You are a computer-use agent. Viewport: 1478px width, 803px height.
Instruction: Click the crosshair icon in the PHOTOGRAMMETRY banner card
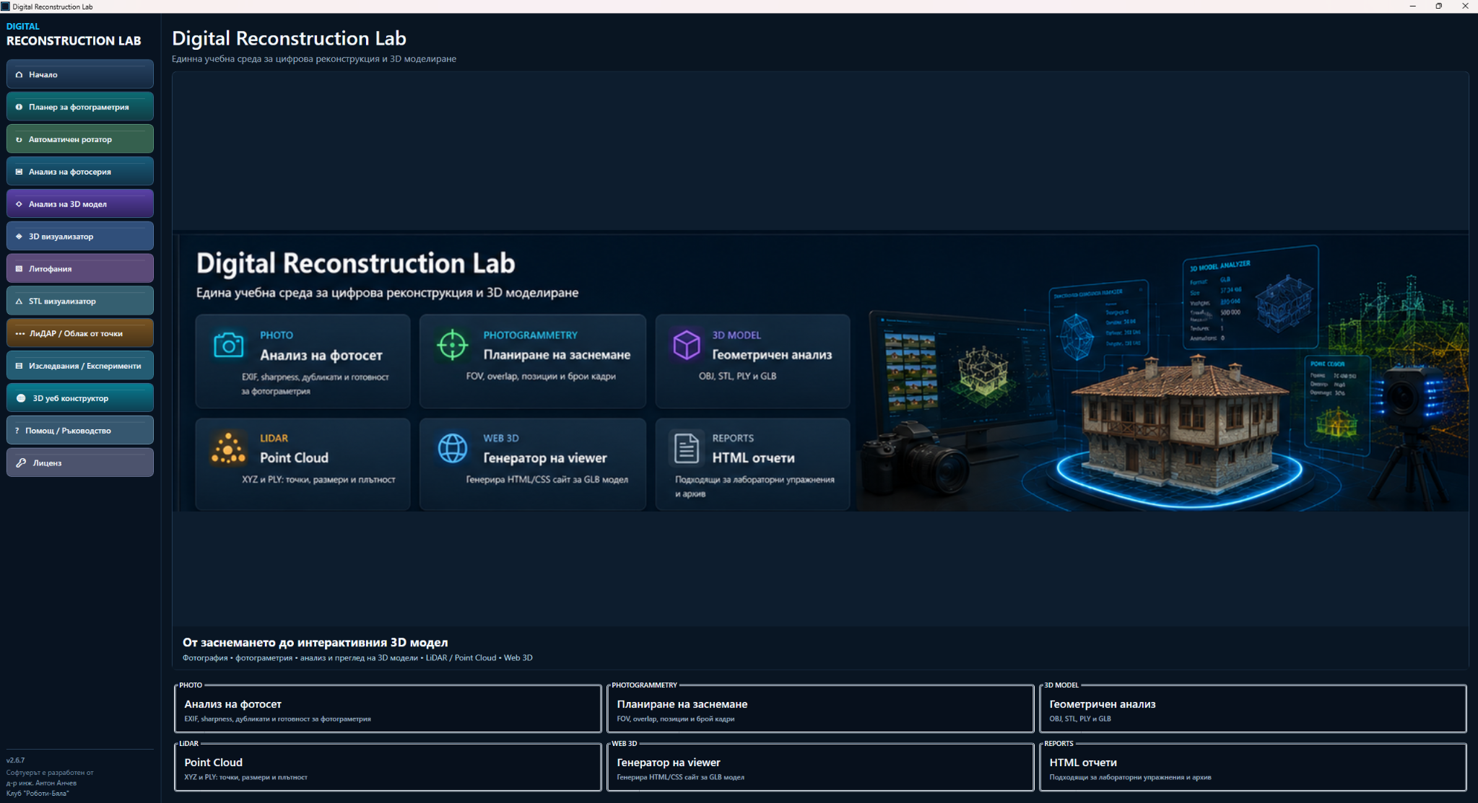point(453,345)
